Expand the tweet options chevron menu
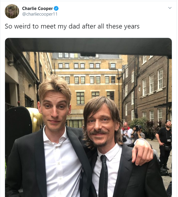Image resolution: width=178 pixels, height=197 pixels. pyautogui.click(x=170, y=8)
